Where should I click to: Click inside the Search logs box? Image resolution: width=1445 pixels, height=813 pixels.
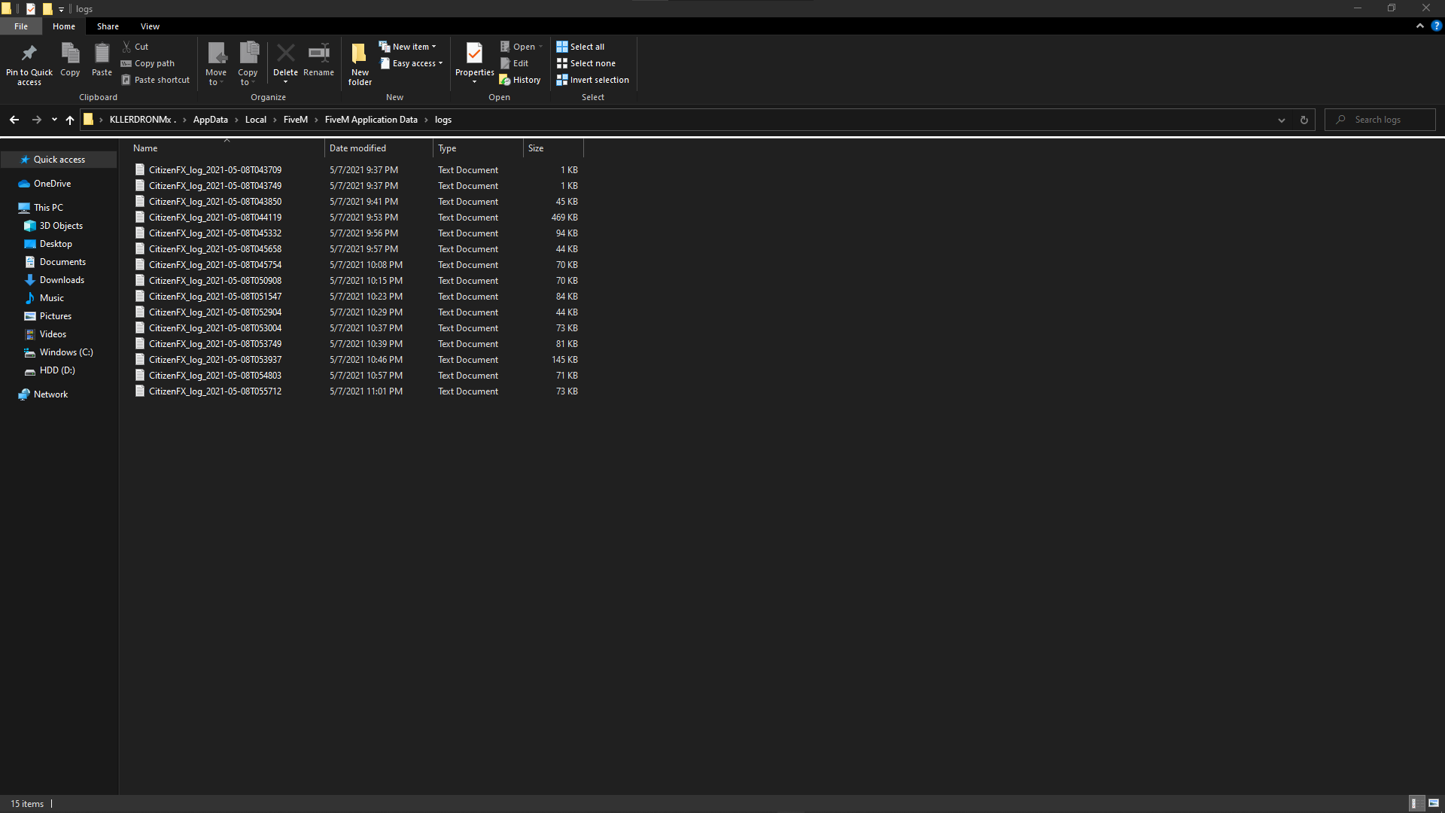point(1385,119)
